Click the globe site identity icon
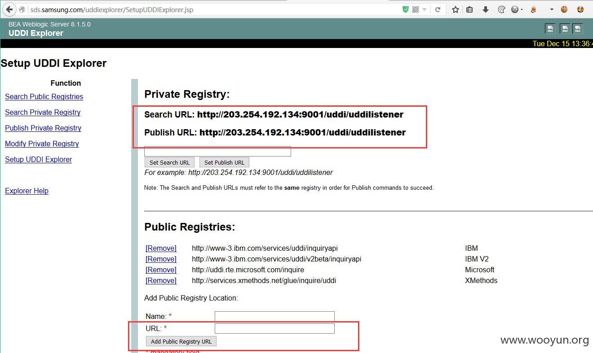 (x=22, y=9)
